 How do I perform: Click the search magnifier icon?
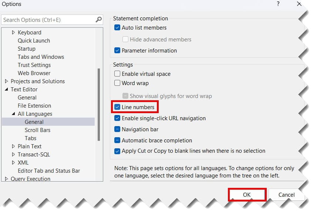tap(98, 20)
